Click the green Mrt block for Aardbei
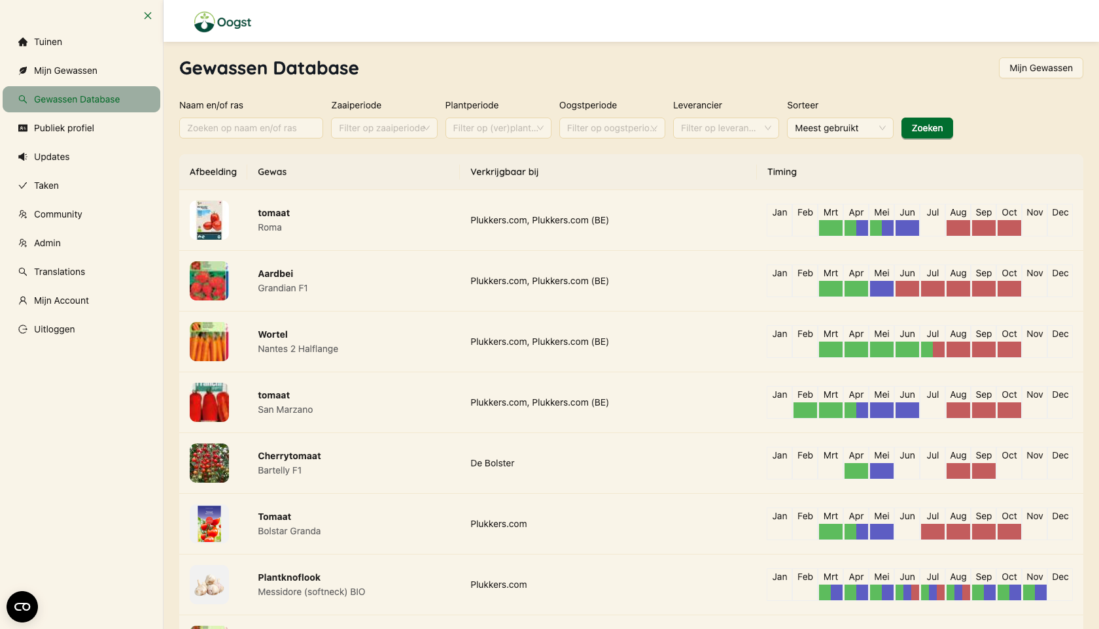 [x=831, y=289]
